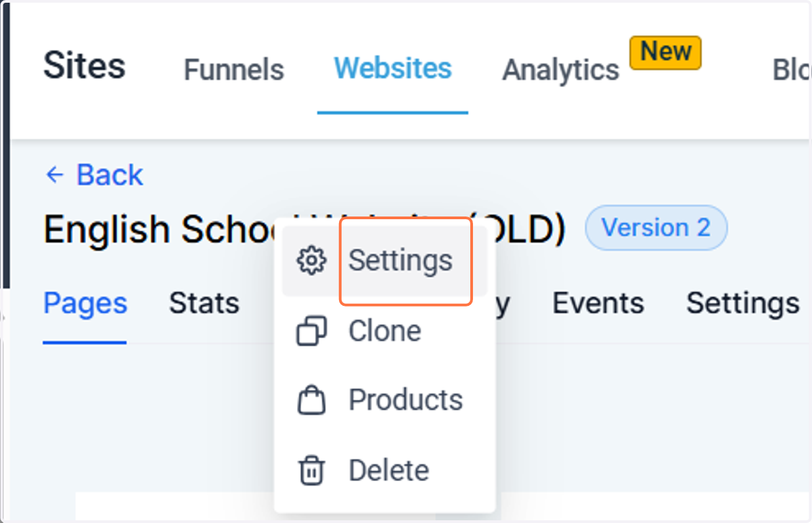Choose Settings in the dropdown menu
Image resolution: width=812 pixels, height=523 pixels.
click(x=384, y=260)
